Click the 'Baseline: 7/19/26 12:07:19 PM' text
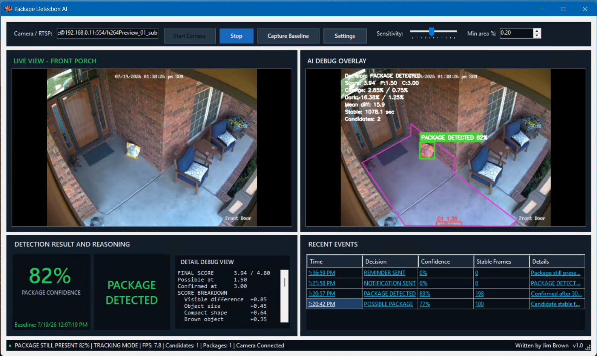 (51, 325)
